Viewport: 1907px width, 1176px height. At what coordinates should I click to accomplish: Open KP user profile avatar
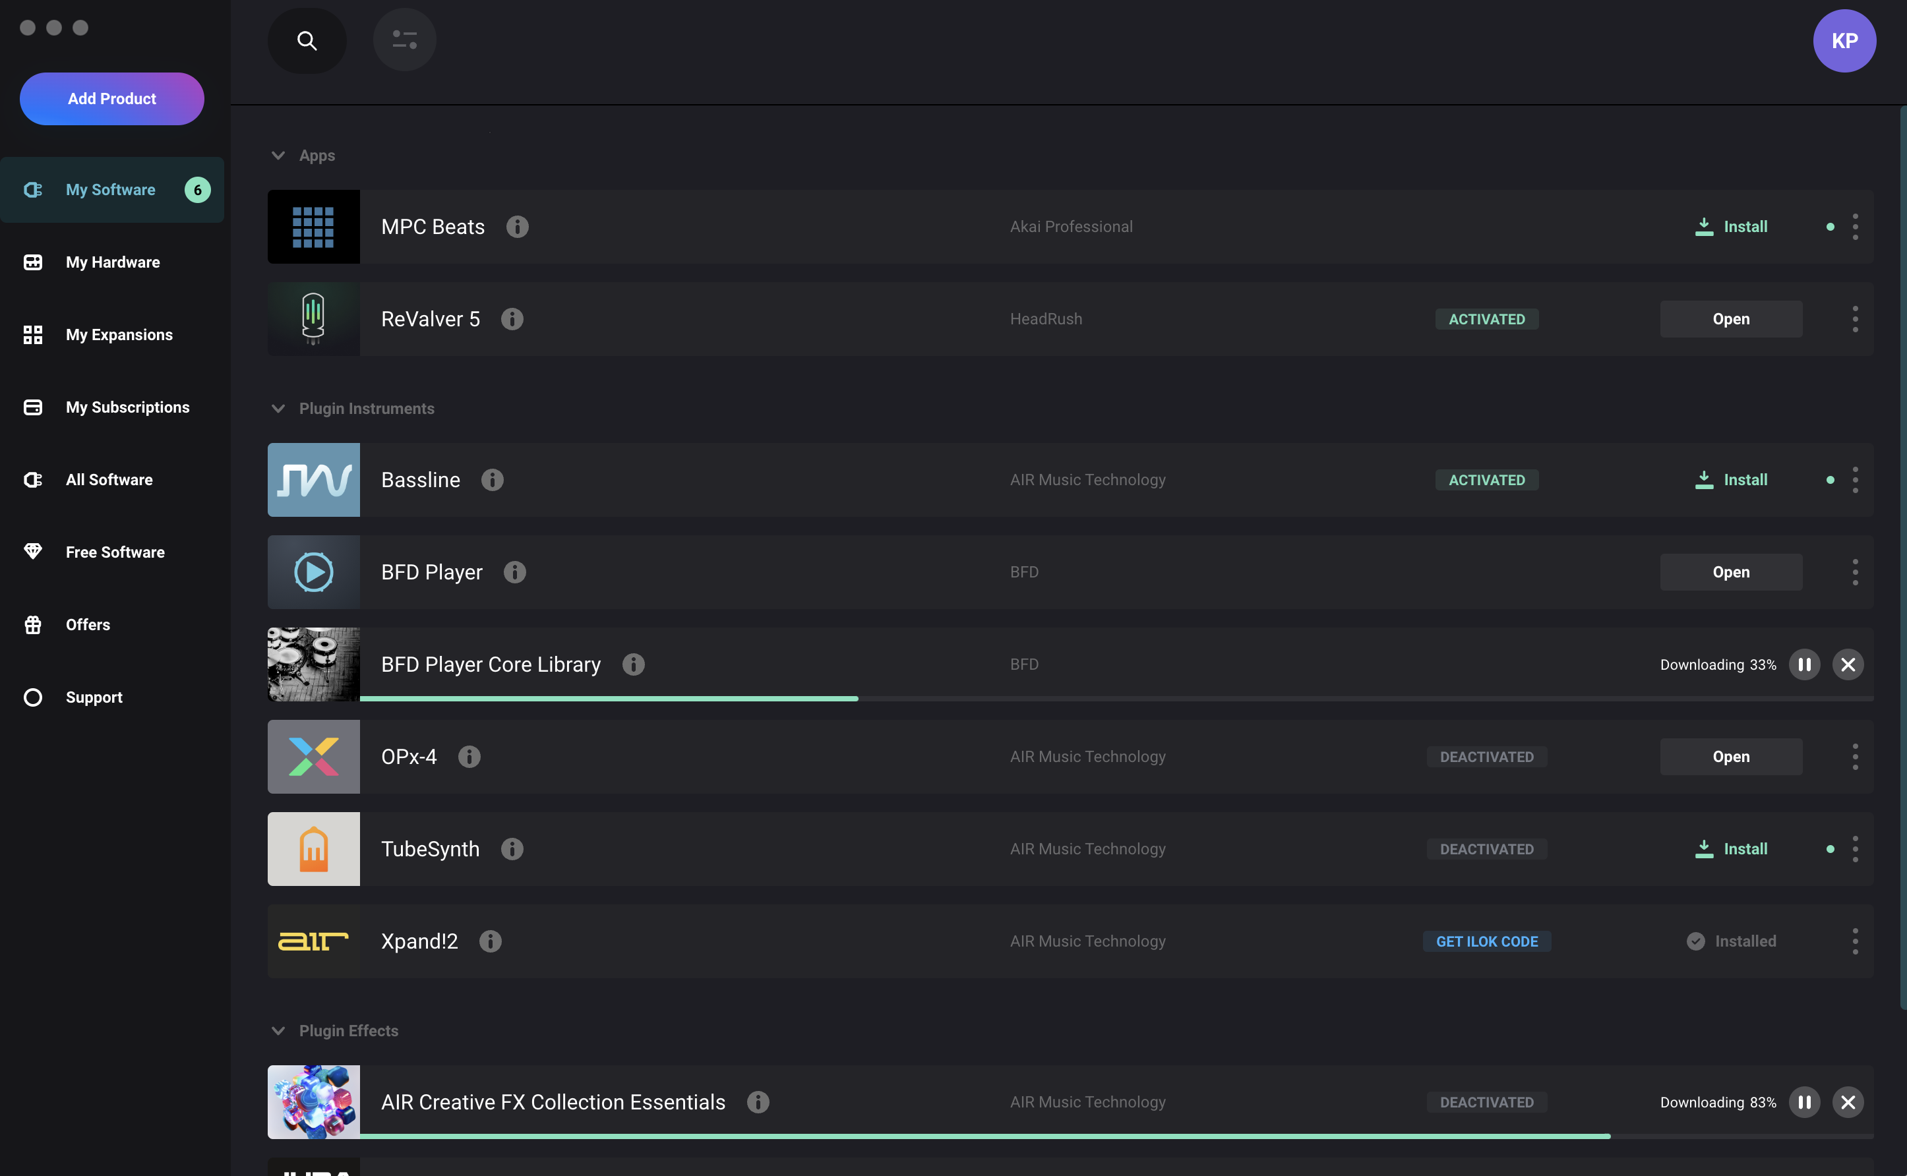coord(1844,40)
